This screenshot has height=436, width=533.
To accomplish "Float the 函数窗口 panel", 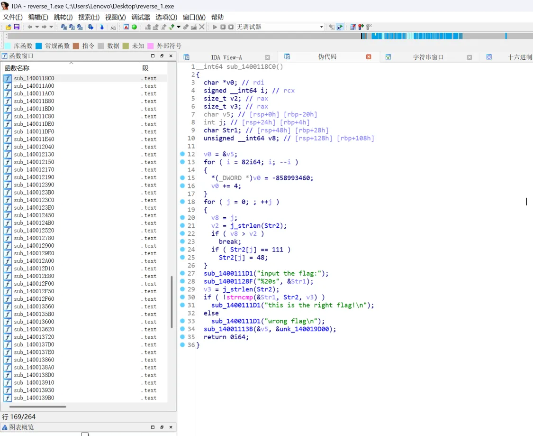I will 162,56.
